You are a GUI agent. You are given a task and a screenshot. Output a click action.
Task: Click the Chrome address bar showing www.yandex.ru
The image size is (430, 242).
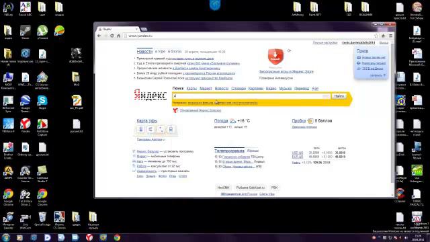248,36
